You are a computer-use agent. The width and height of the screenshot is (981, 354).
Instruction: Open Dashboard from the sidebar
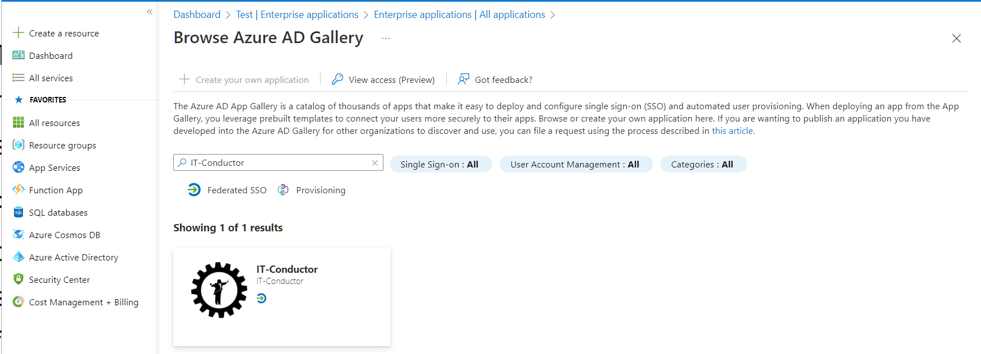50,55
